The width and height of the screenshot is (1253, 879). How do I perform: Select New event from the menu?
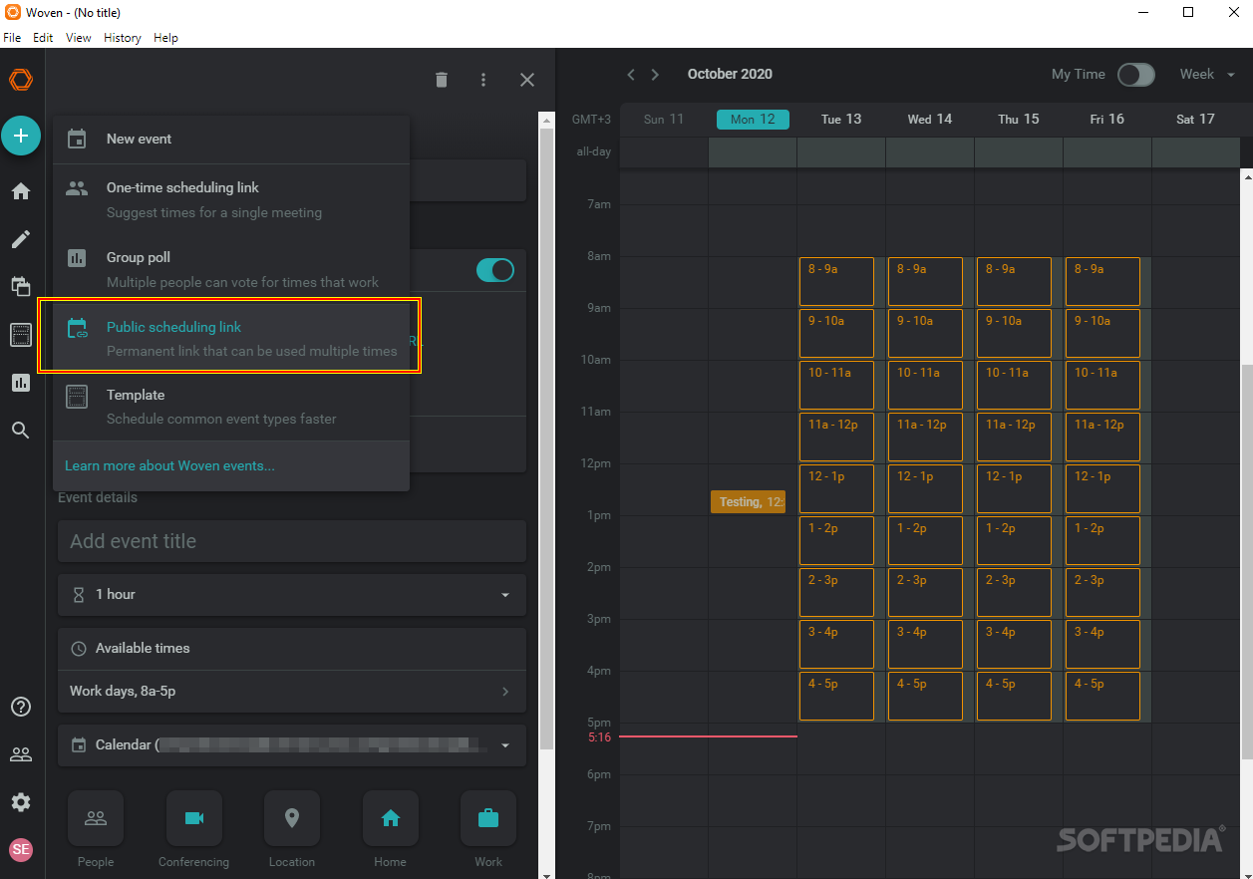click(231, 140)
